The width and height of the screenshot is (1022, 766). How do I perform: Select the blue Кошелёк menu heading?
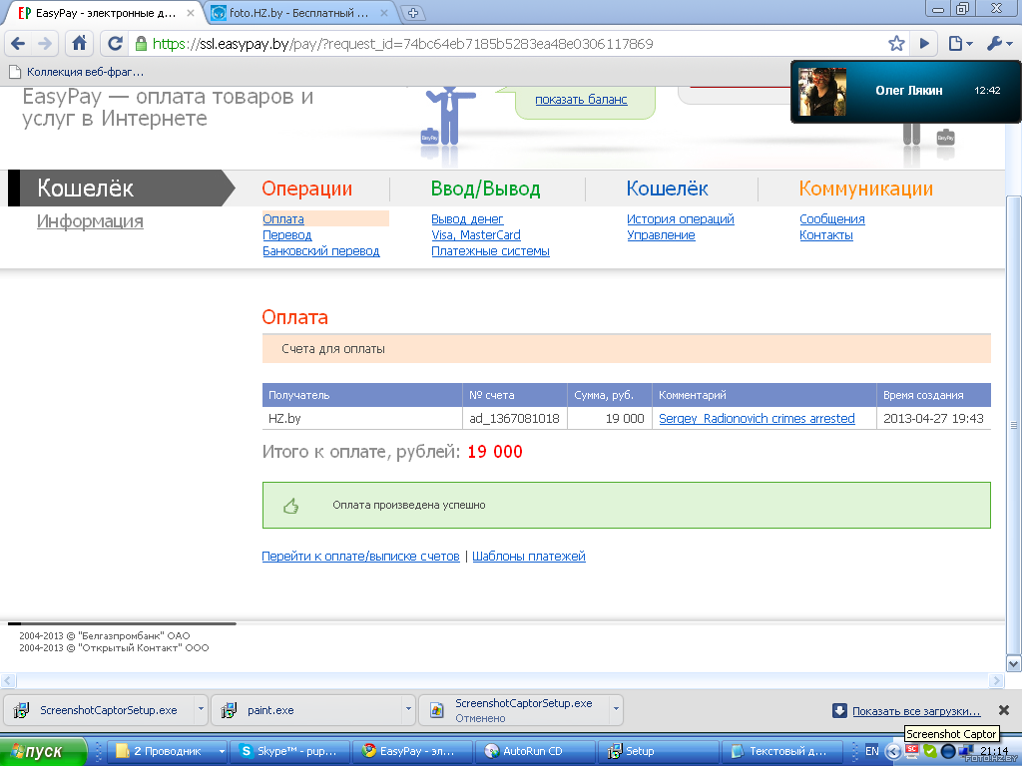tap(668, 189)
